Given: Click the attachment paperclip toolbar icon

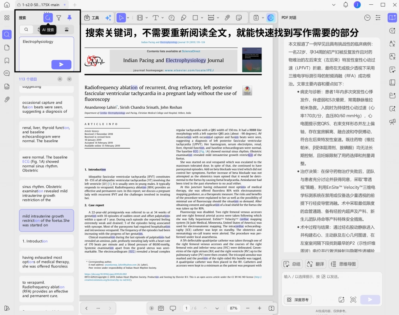Looking at the screenshot, I should pos(227,18).
